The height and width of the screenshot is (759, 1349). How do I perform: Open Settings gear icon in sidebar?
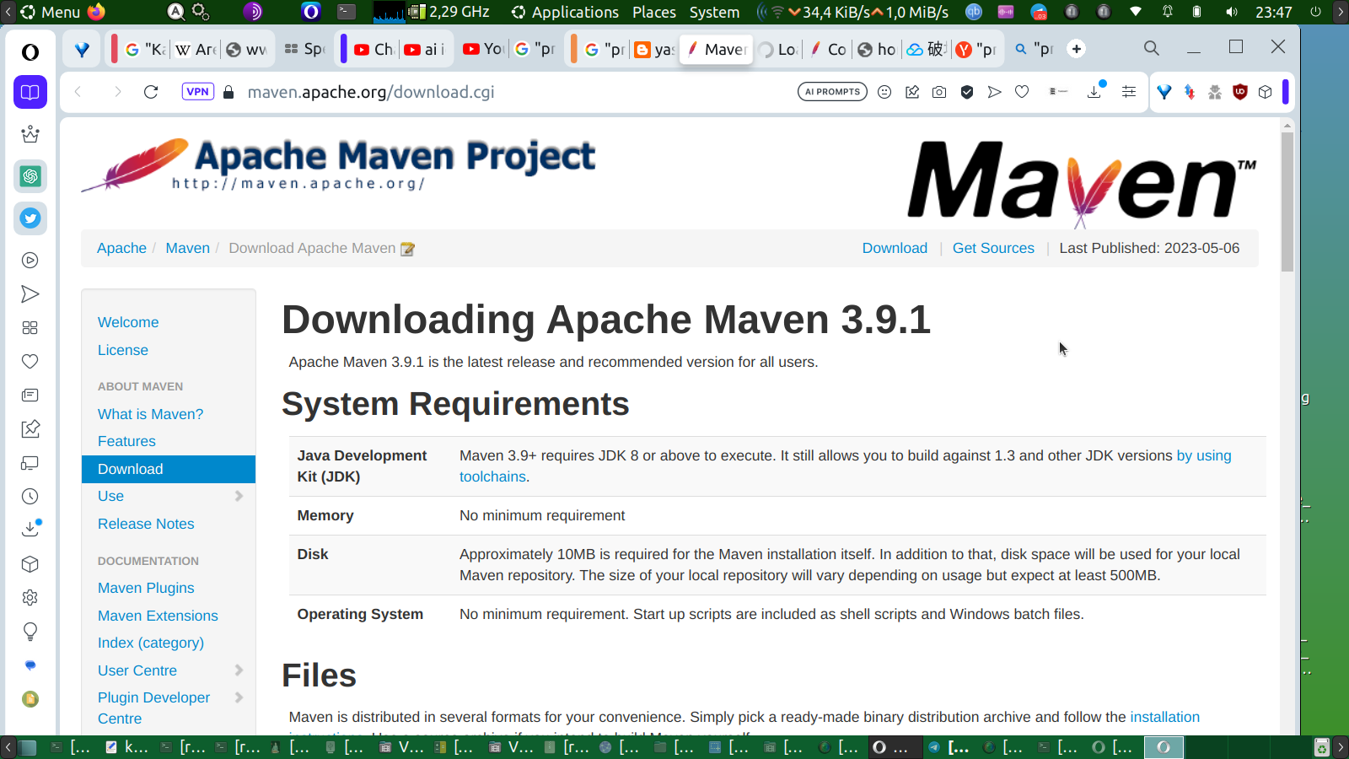[x=30, y=598]
